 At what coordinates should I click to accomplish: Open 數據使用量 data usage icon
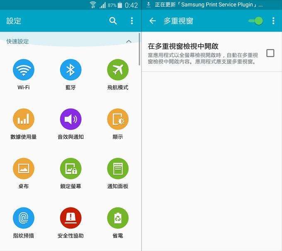24,119
